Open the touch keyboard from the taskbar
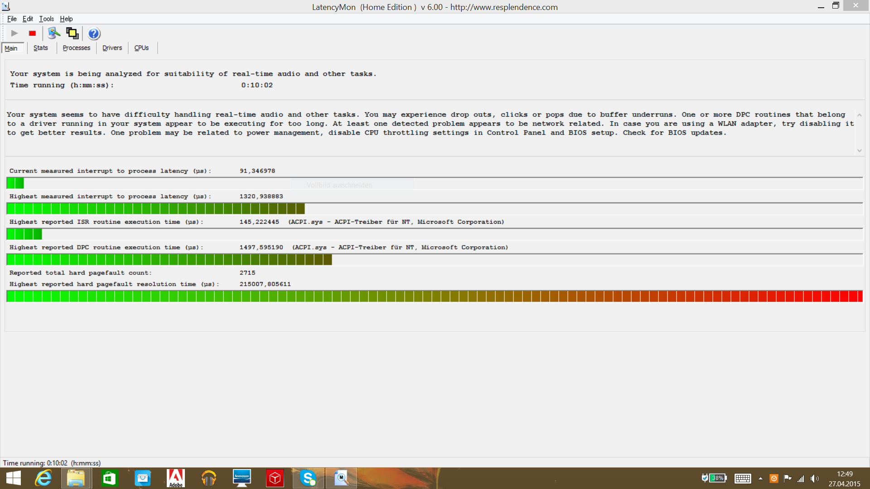The height and width of the screenshot is (489, 870). [743, 479]
